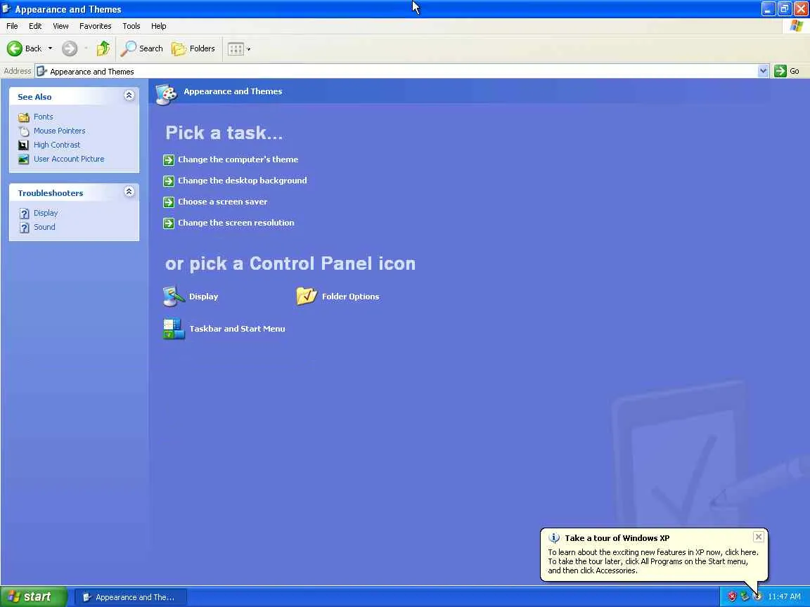Collapse the See Also panel
This screenshot has width=810, height=607.
(x=129, y=96)
